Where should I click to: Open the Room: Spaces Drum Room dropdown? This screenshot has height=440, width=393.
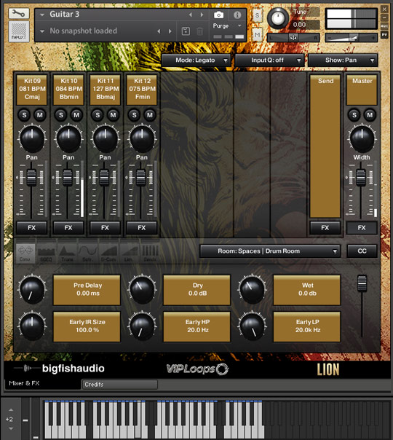(270, 251)
